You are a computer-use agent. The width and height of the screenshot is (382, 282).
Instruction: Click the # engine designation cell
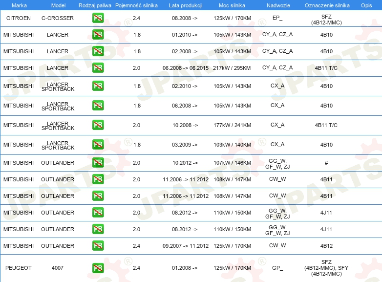click(x=326, y=163)
